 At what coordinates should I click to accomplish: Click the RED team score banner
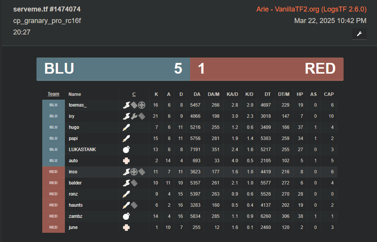(267, 69)
